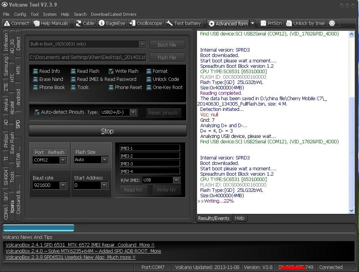Click the IMEI-1 input field
Viewport: 359px width, 272px height.
(150, 148)
